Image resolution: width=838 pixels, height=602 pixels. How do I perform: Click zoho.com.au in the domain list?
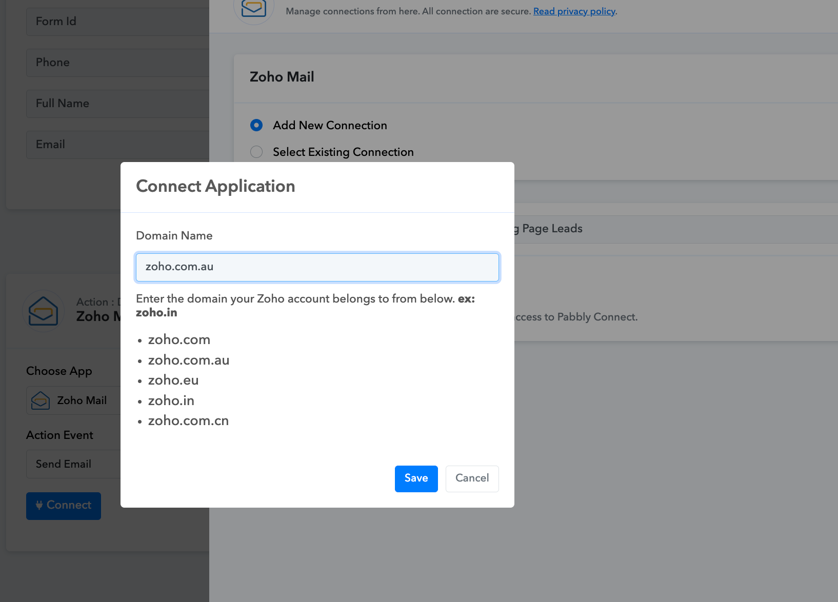click(x=188, y=360)
